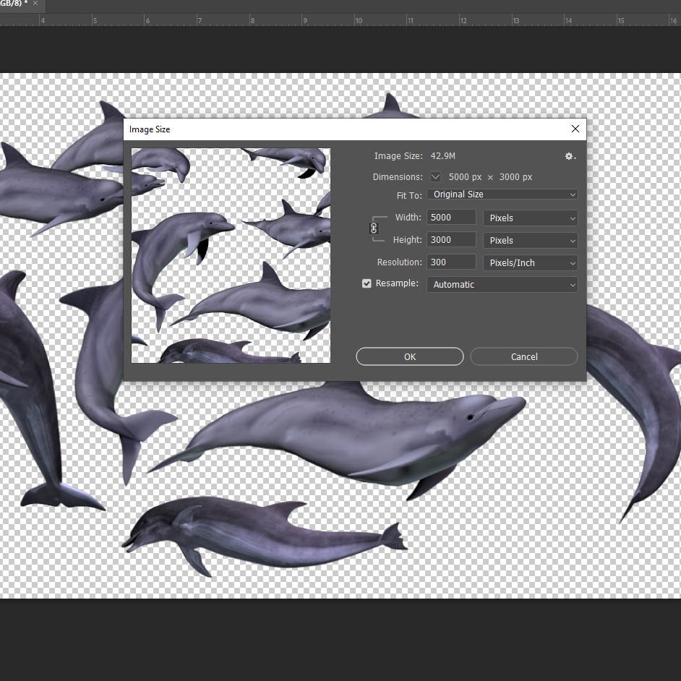
Task: Open the Fit To dropdown
Action: point(502,194)
